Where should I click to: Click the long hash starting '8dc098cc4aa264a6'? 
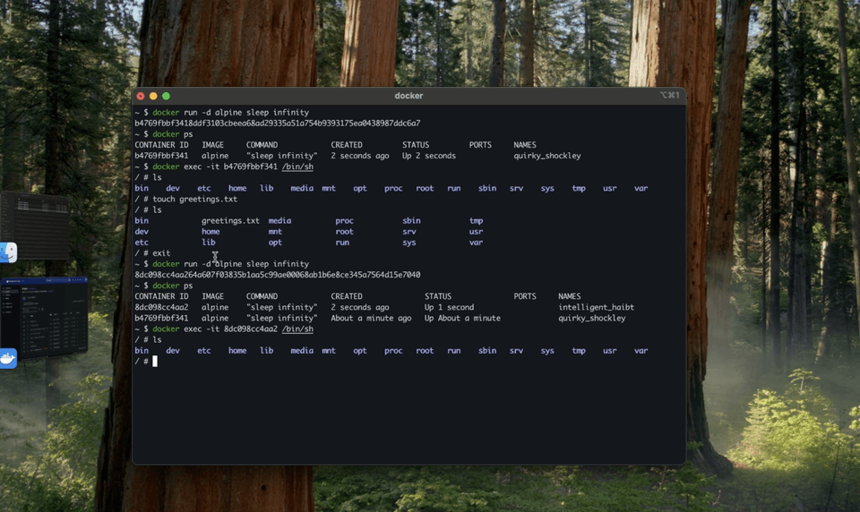(x=278, y=275)
